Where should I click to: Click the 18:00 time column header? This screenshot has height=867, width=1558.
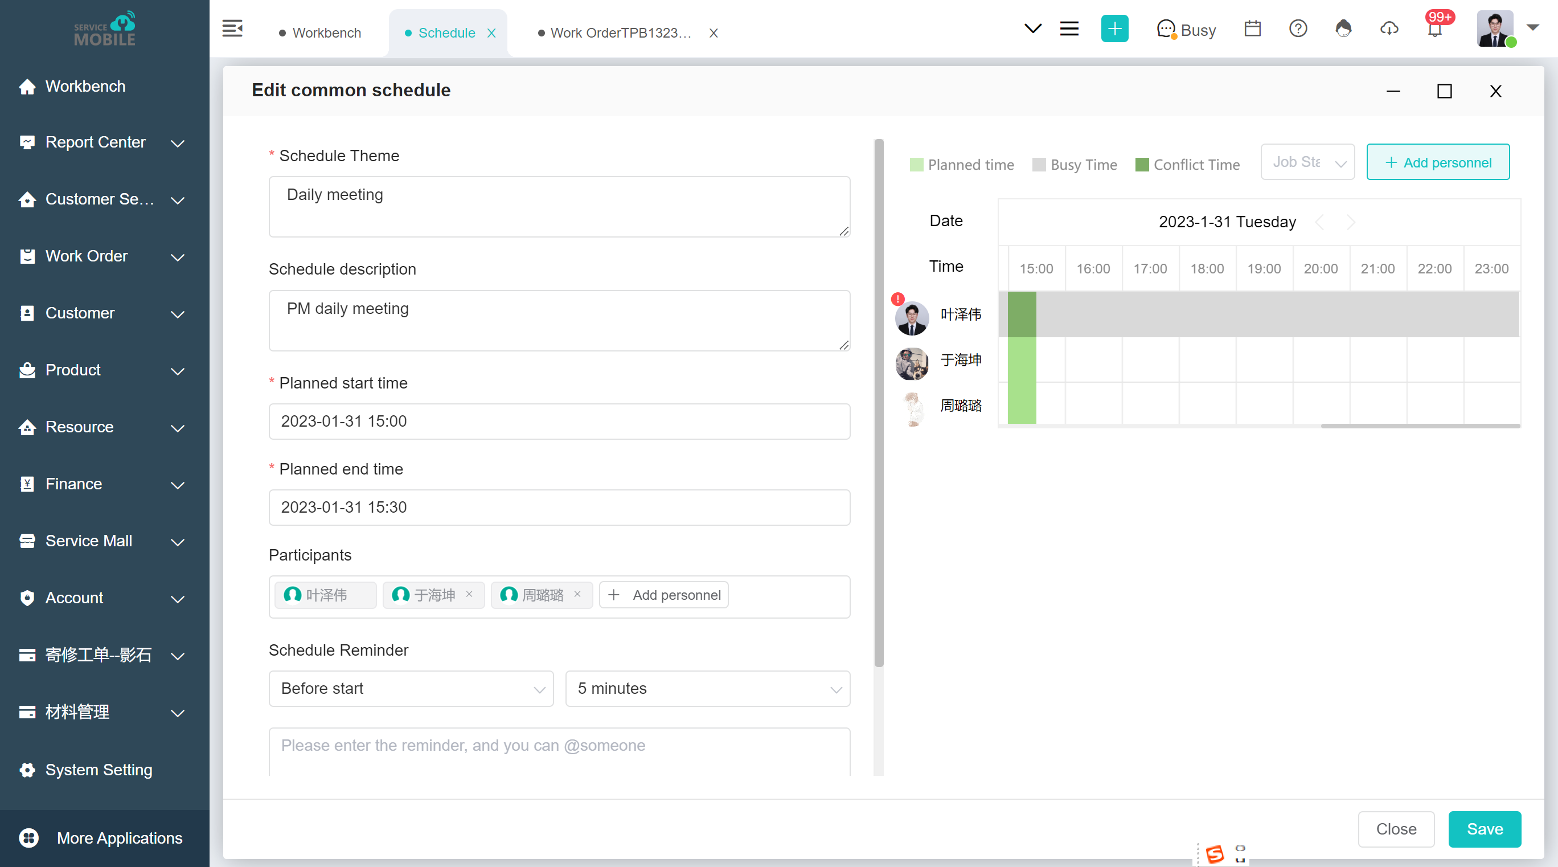pyautogui.click(x=1207, y=269)
